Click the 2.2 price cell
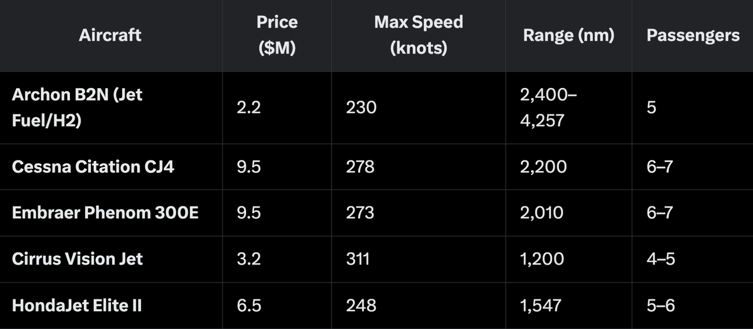The image size is (753, 329). [x=249, y=107]
